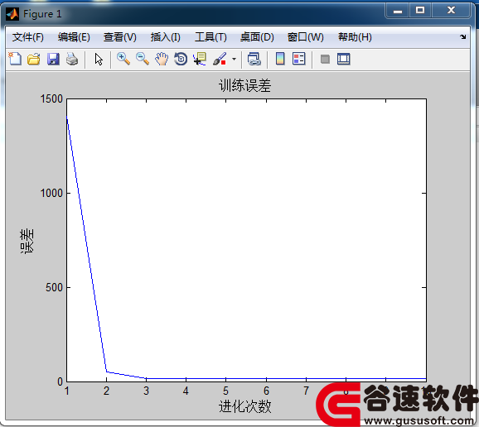Click the x-axis tick label 4
Viewport: 479px width, 427px height.
coord(186,391)
